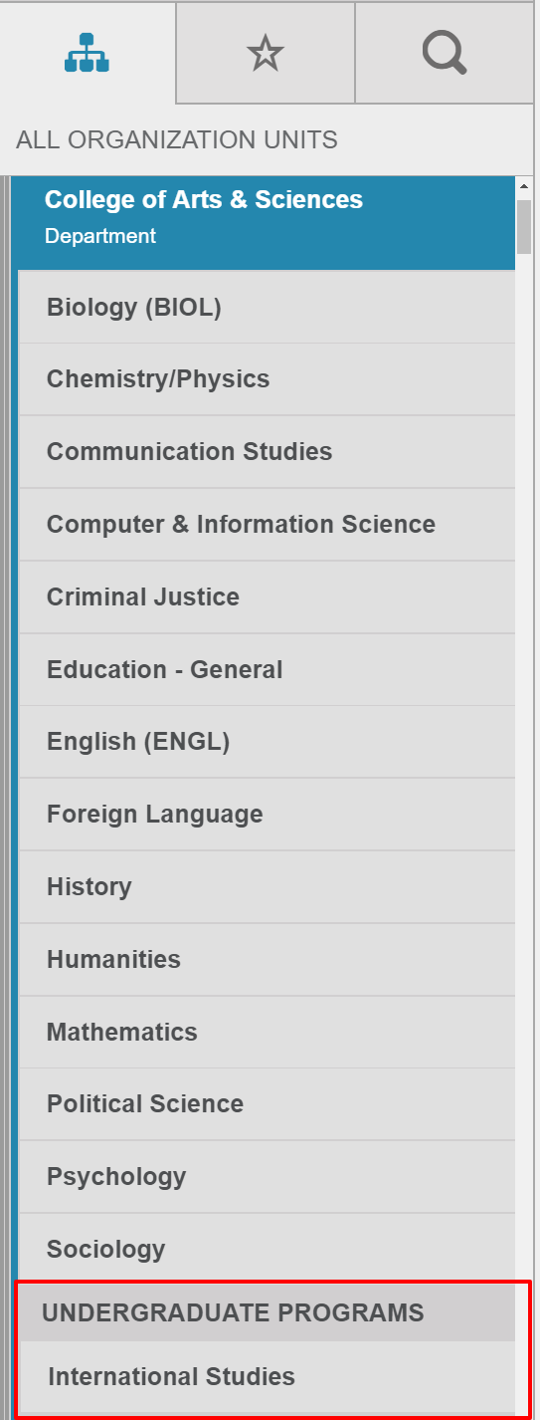Select History in the unit list

(x=267, y=887)
